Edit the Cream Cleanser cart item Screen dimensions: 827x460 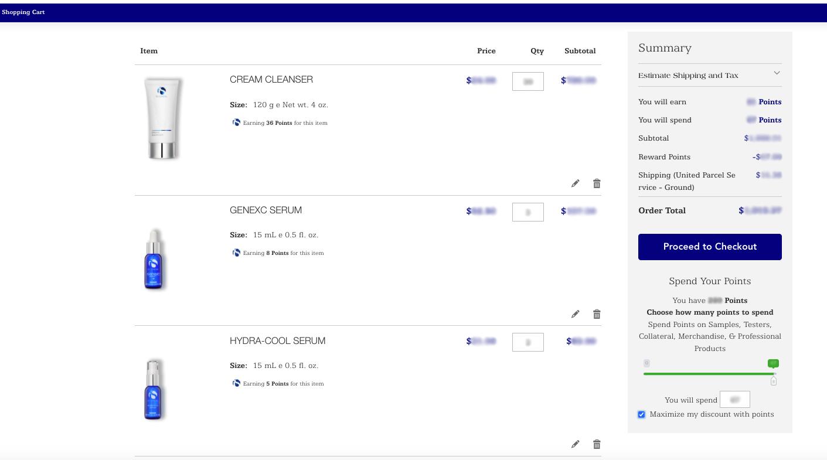575,183
